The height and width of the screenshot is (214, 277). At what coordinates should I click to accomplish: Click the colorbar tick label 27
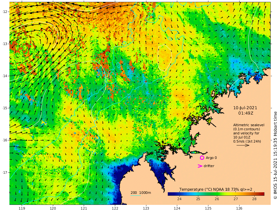pos(235,199)
